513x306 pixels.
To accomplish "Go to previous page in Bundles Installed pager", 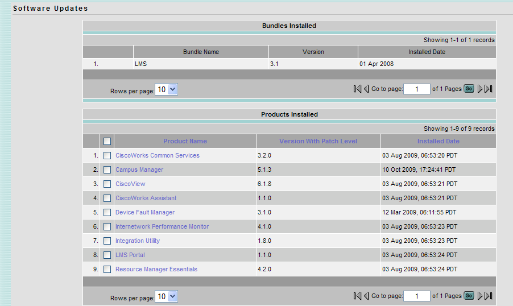I will click(366, 89).
